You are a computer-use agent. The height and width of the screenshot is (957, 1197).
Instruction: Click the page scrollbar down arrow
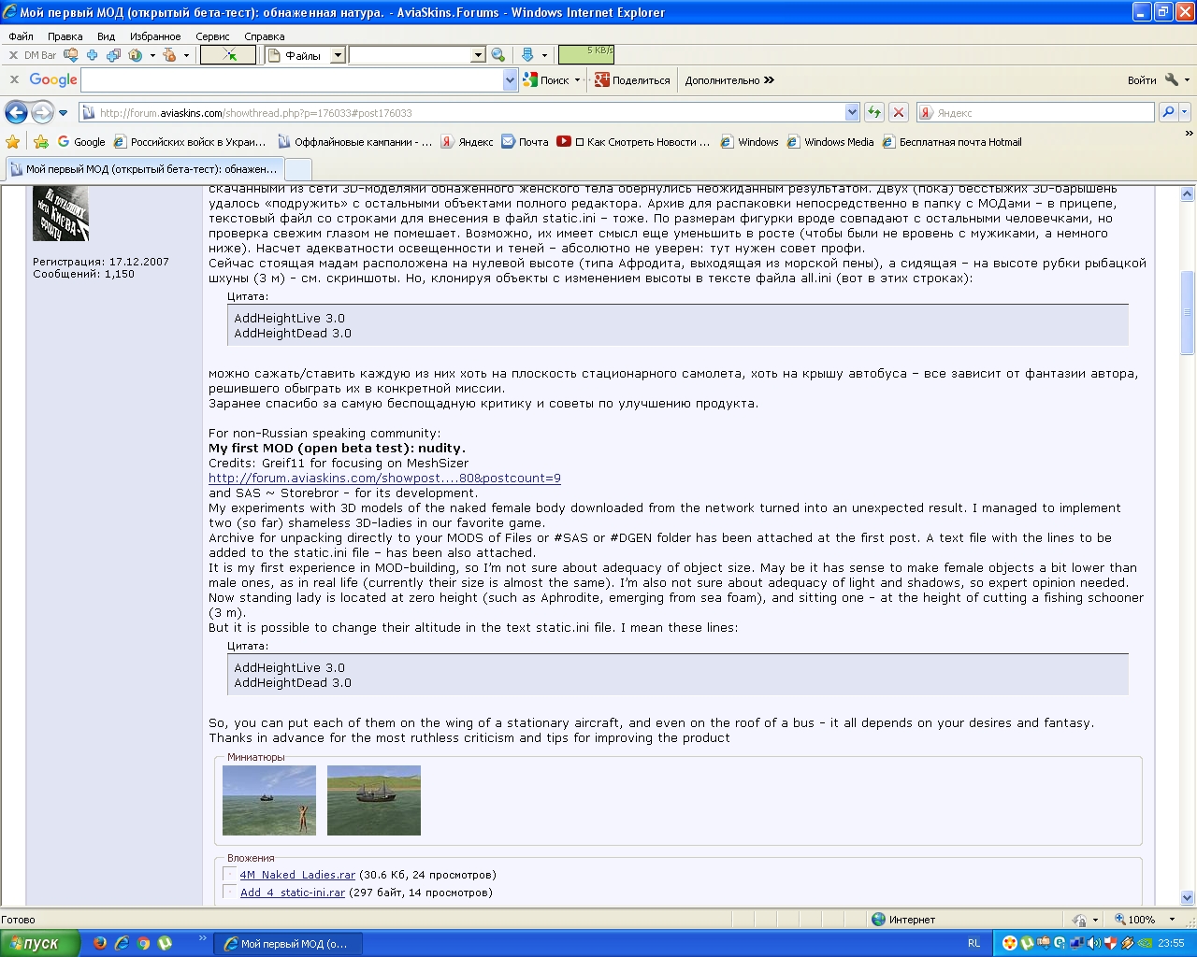1188,897
